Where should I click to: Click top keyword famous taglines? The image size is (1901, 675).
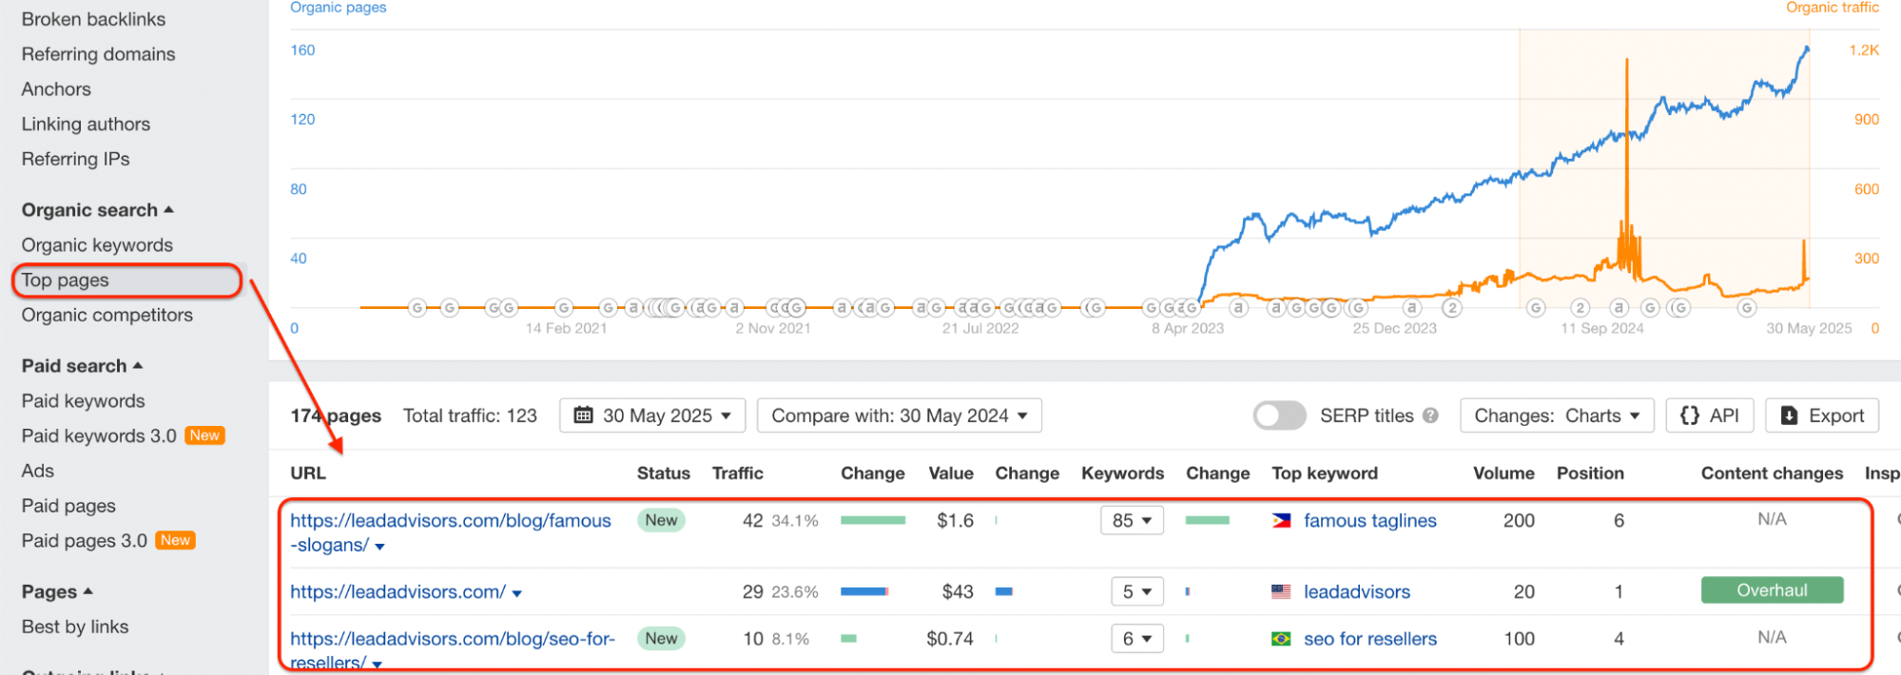[1369, 520]
